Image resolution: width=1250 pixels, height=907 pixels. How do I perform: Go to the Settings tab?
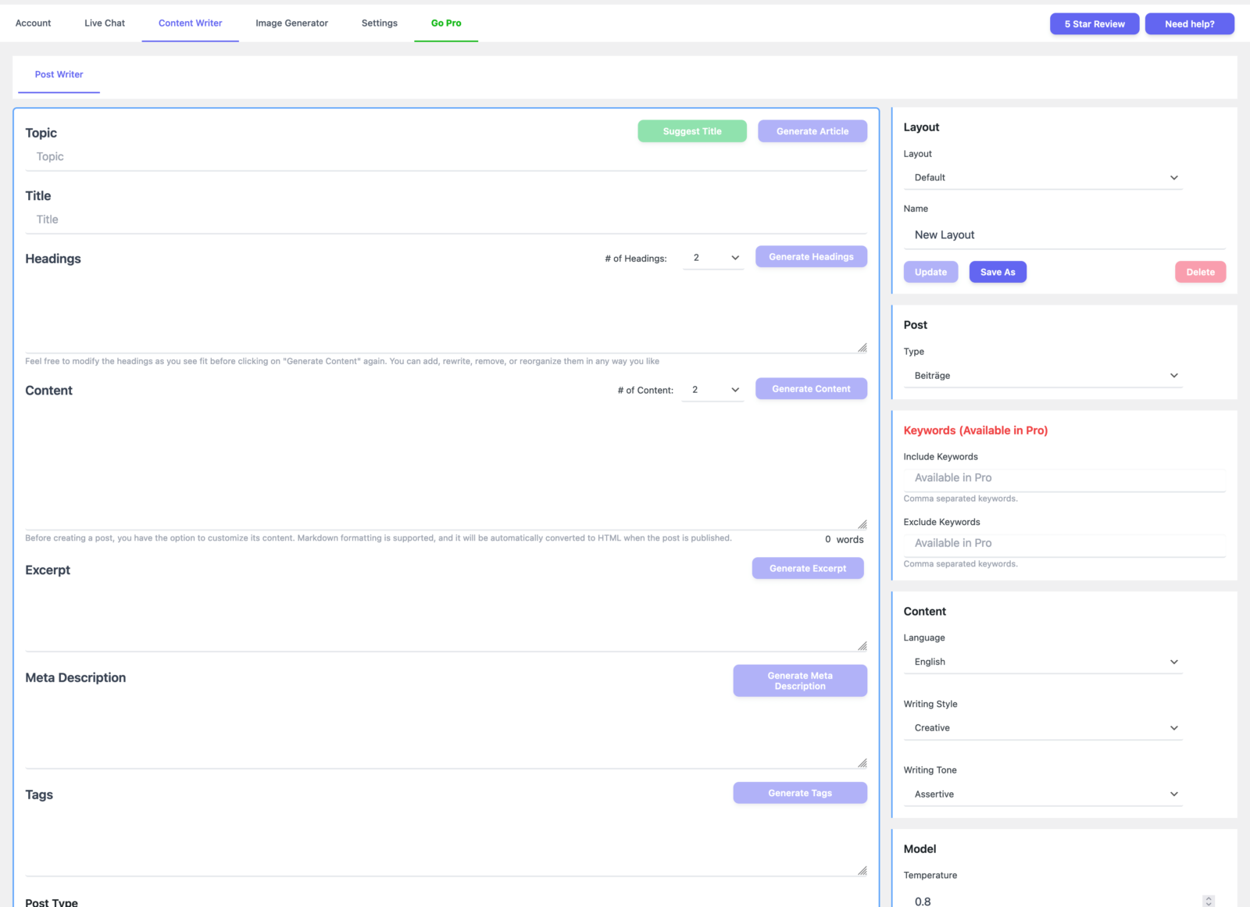click(379, 23)
